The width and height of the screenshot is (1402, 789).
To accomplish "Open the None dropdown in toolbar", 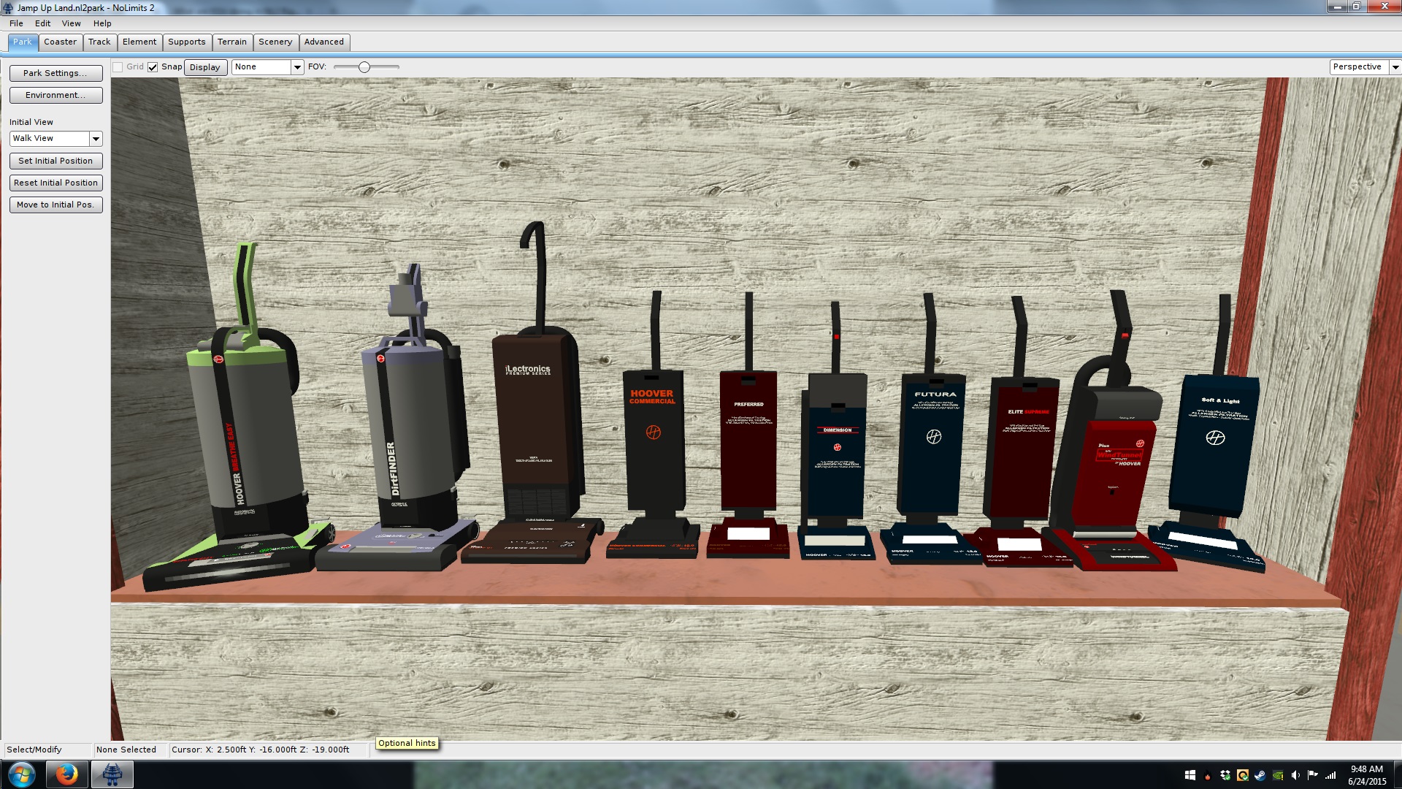I will click(x=297, y=67).
